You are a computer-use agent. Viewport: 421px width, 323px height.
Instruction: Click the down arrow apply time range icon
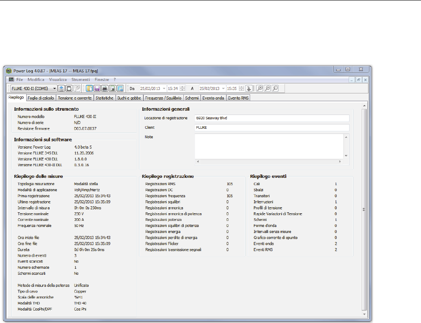tap(248, 88)
